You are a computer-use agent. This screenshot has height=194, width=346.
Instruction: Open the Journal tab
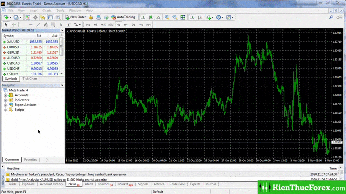(210, 184)
